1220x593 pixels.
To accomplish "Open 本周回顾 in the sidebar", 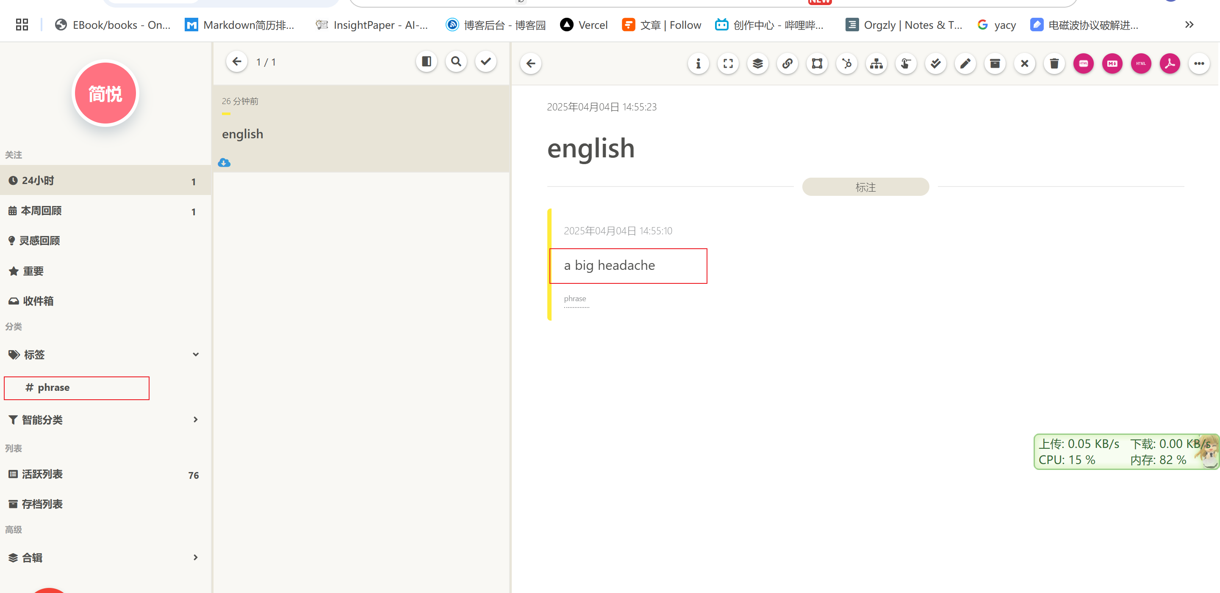I will (105, 211).
